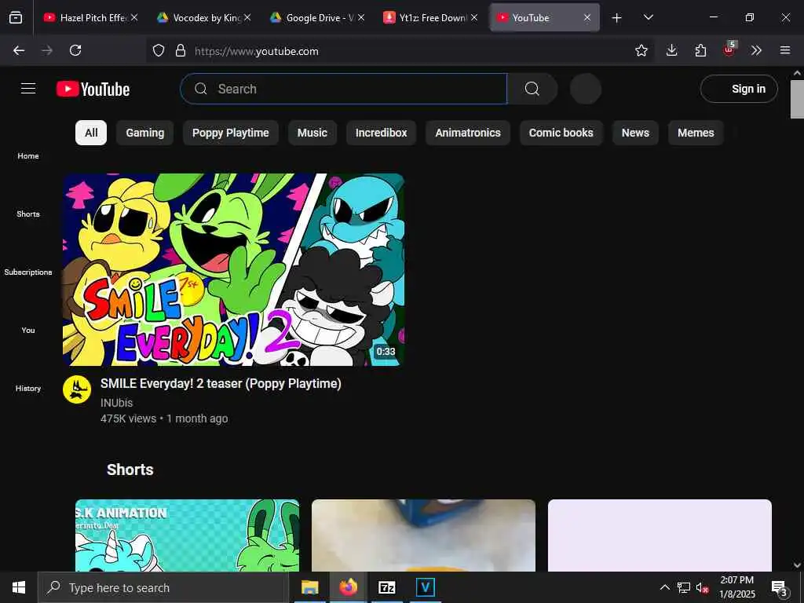Viewport: 804px width, 603px height.
Task: Select the News filter chip
Action: (x=635, y=133)
